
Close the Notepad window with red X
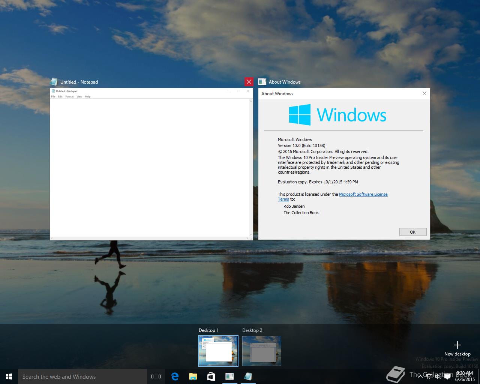[x=249, y=82]
